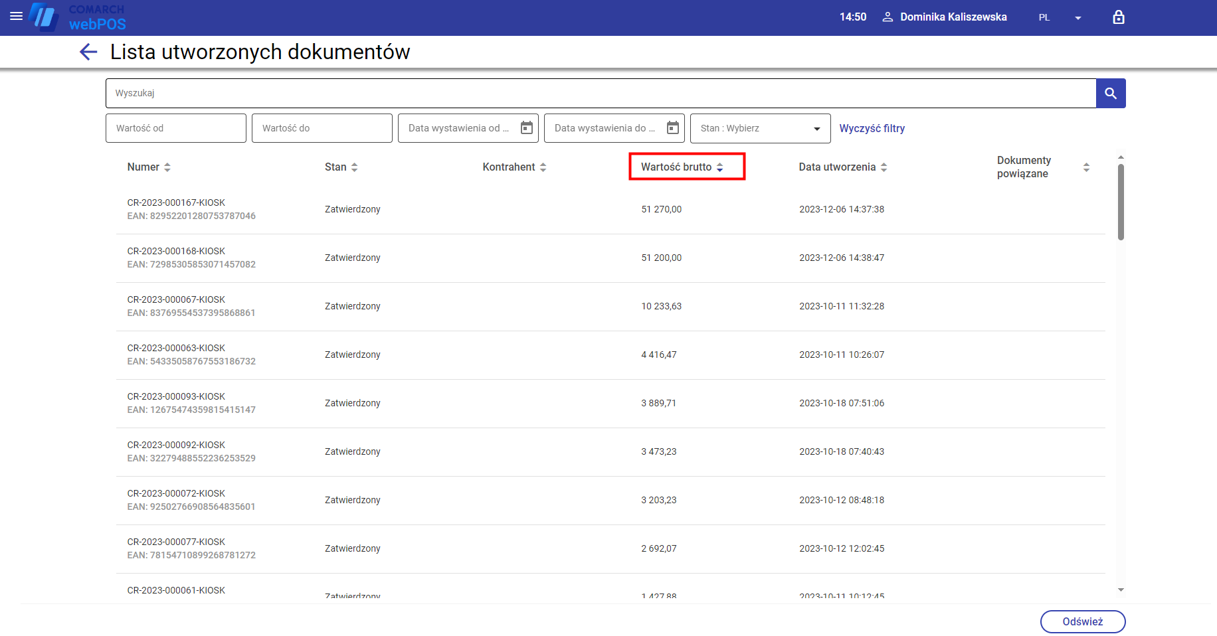The width and height of the screenshot is (1217, 636).
Task: Click the Odśwież button
Action: (1082, 621)
